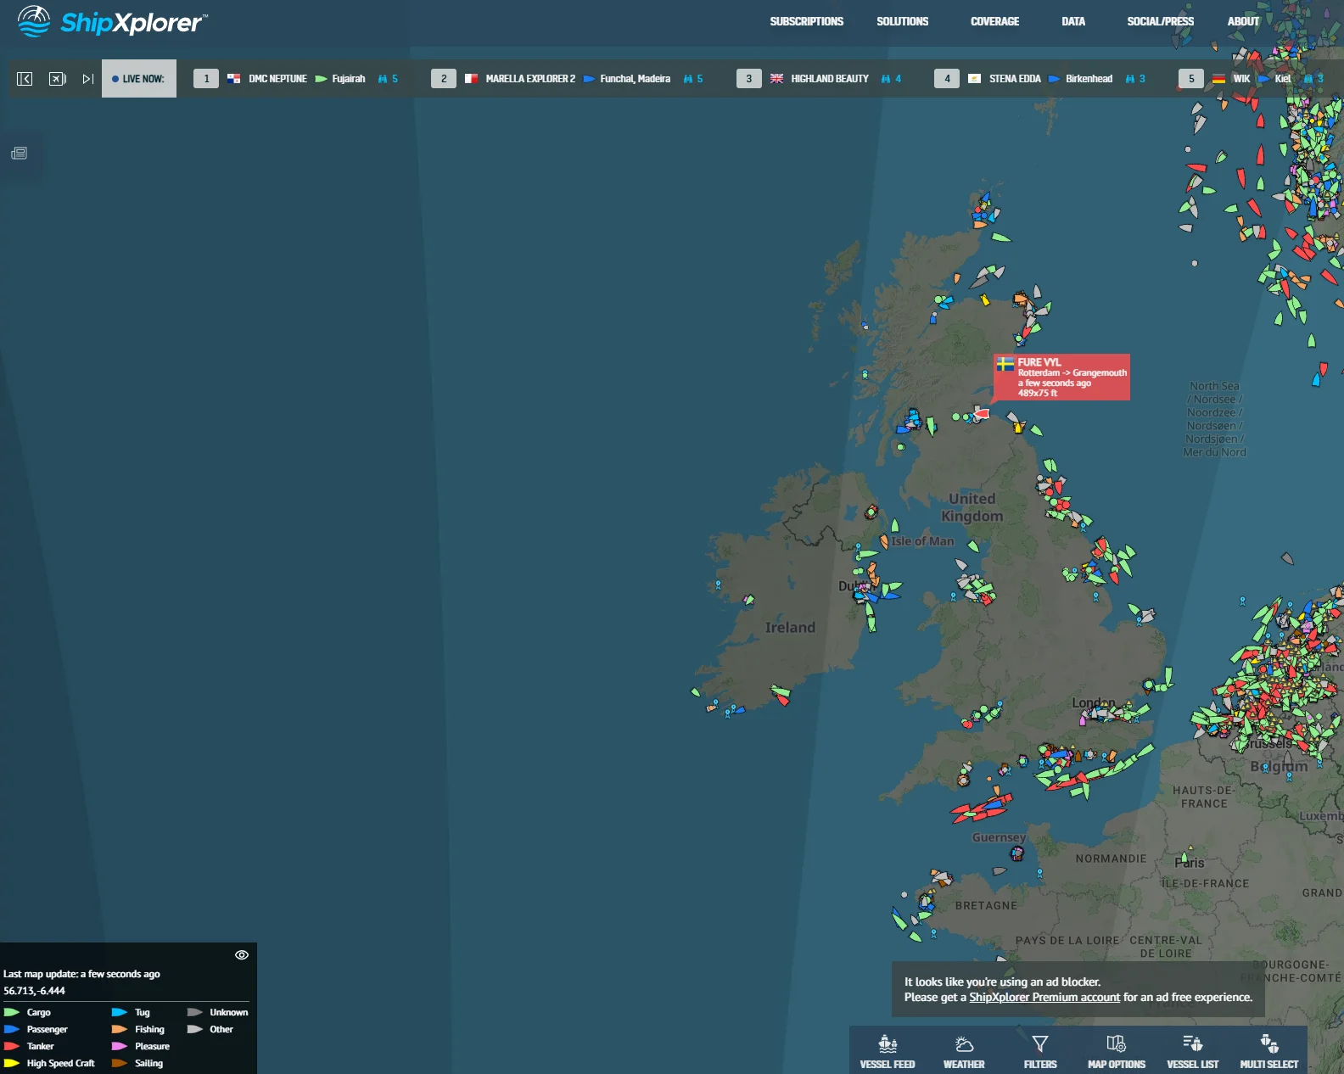The height and width of the screenshot is (1074, 1344).
Task: Open the Subscriptions menu
Action: coord(806,22)
